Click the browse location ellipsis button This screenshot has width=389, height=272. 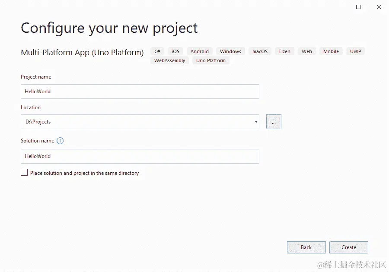[x=274, y=122]
